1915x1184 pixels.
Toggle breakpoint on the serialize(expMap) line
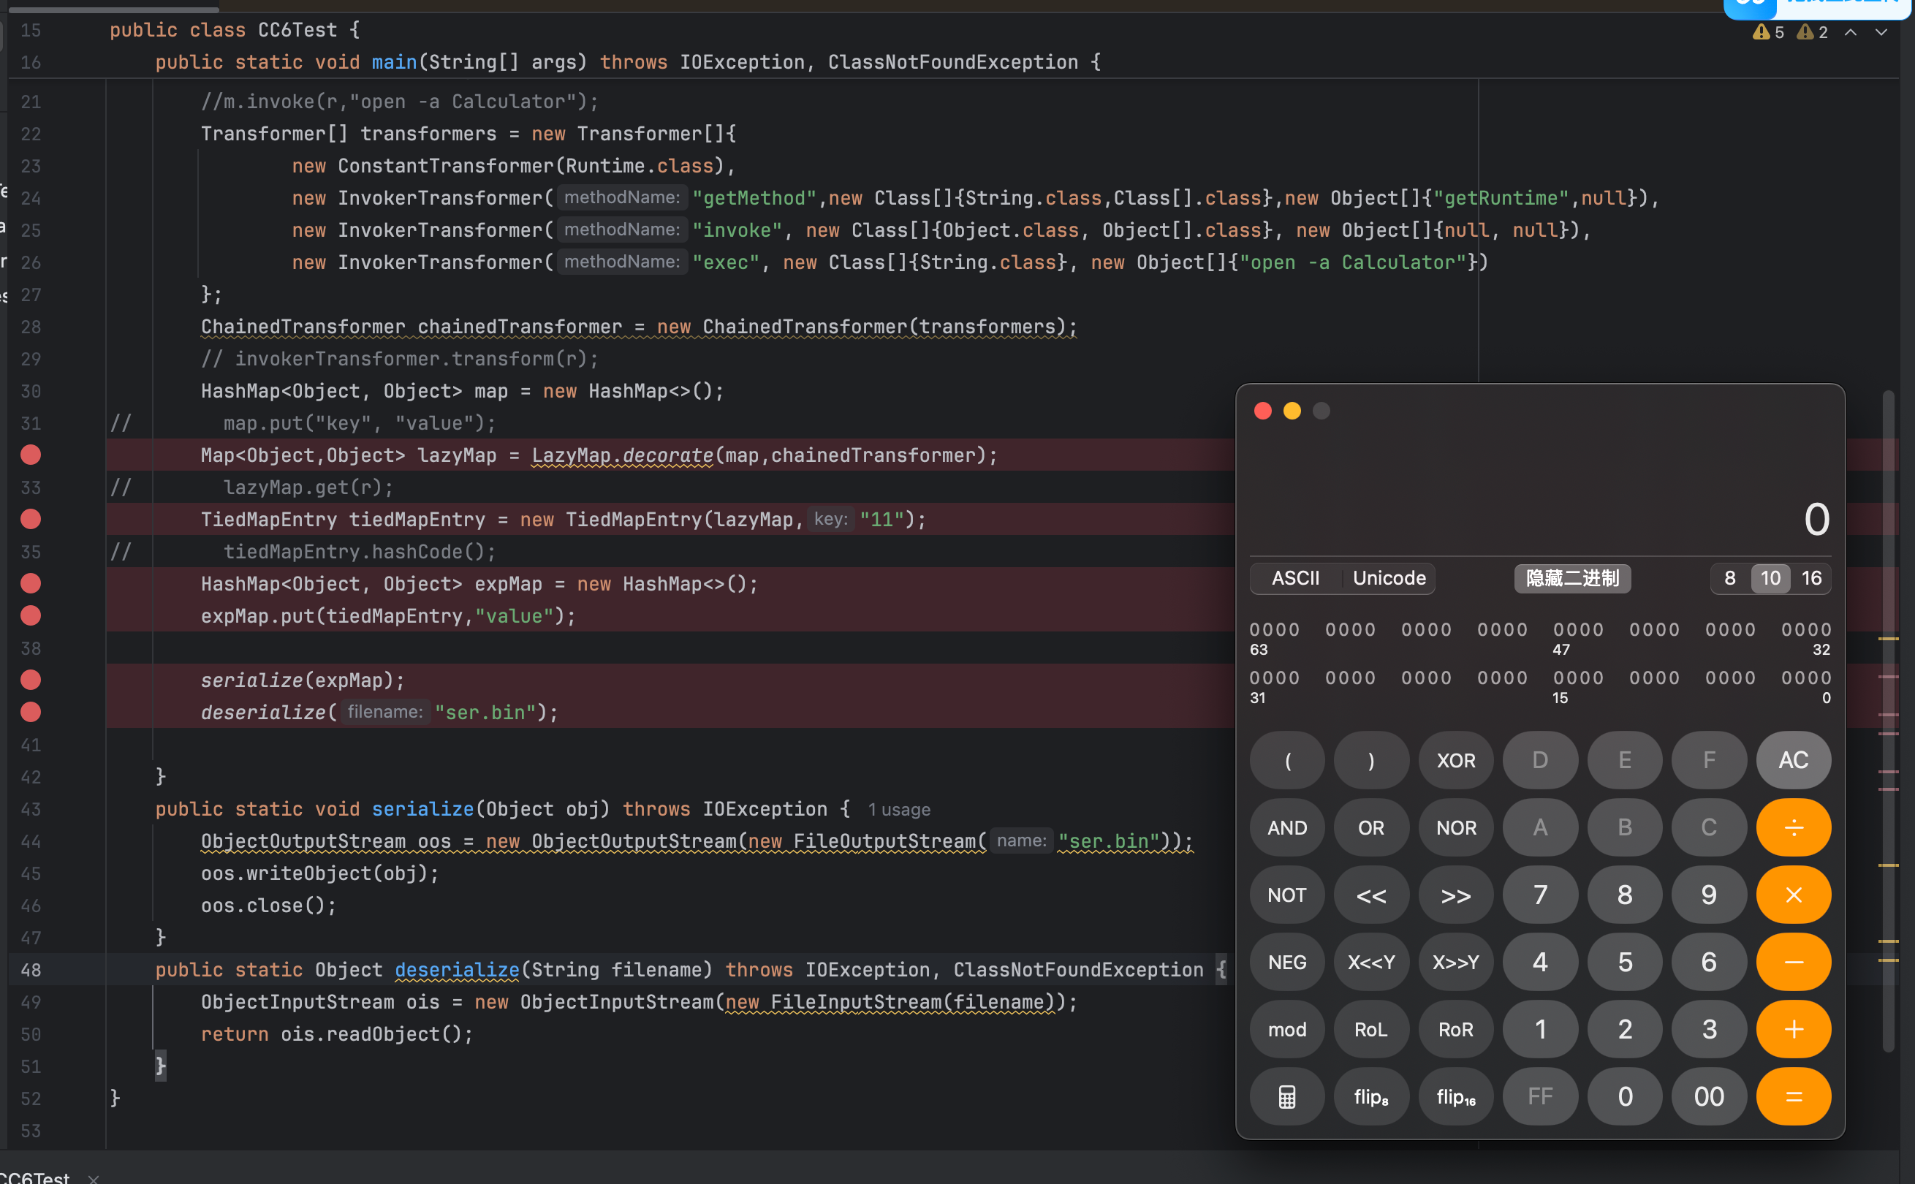(31, 680)
